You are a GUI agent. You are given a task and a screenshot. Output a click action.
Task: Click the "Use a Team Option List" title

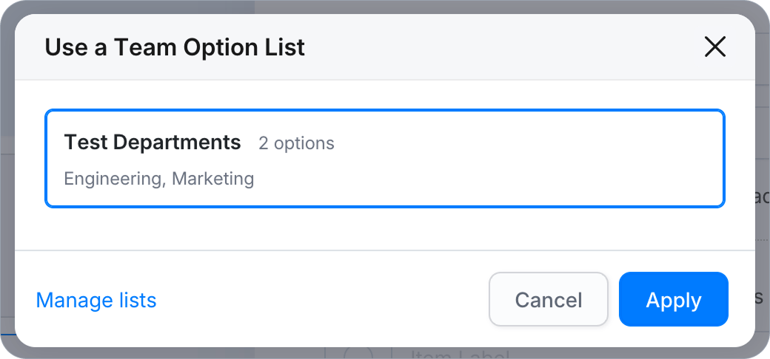[175, 47]
